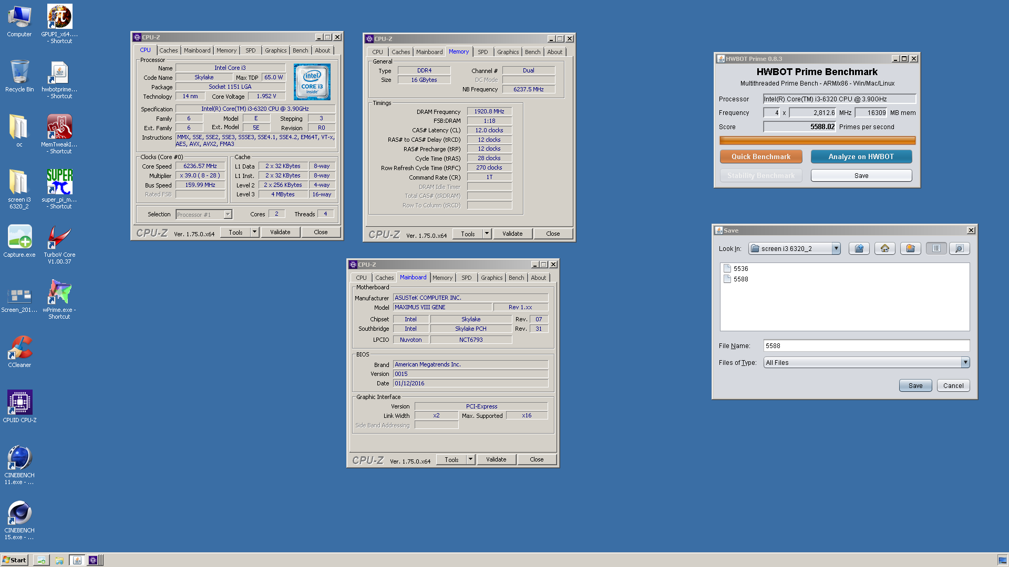Open the Recycle Bin
The image size is (1009, 567).
(x=19, y=76)
